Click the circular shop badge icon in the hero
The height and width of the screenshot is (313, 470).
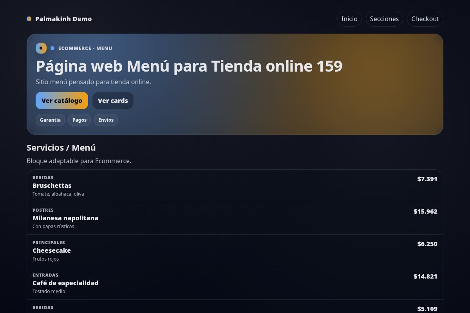[x=41, y=48]
